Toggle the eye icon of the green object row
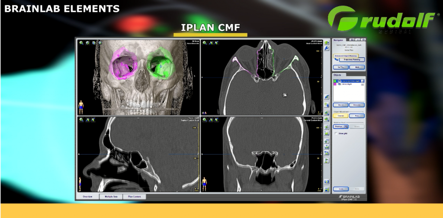The height and width of the screenshot is (218, 443). click(x=340, y=81)
